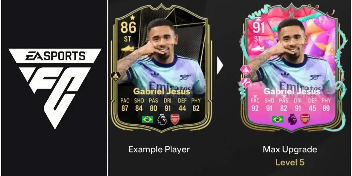Click the Brazil flag on the gold card
Image resolution: width=352 pixels, height=176 pixels.
[x=148, y=119]
